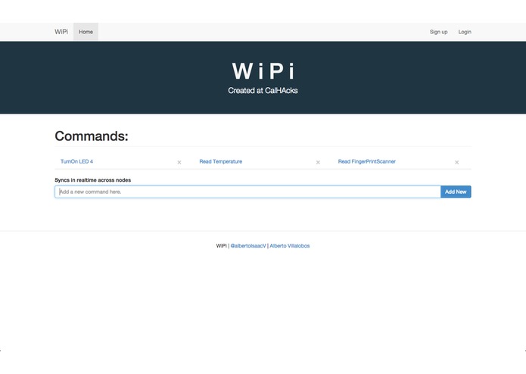Click the large WiPi banner title

tap(263, 70)
